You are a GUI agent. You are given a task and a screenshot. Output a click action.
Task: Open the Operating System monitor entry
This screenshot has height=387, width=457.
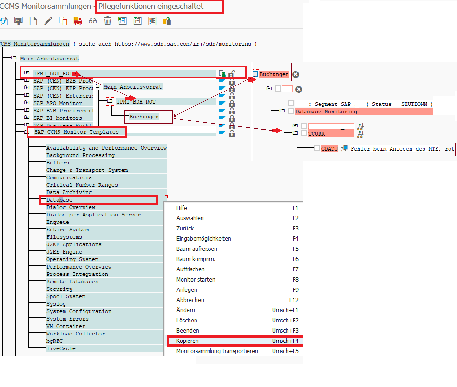pyautogui.click(x=72, y=259)
